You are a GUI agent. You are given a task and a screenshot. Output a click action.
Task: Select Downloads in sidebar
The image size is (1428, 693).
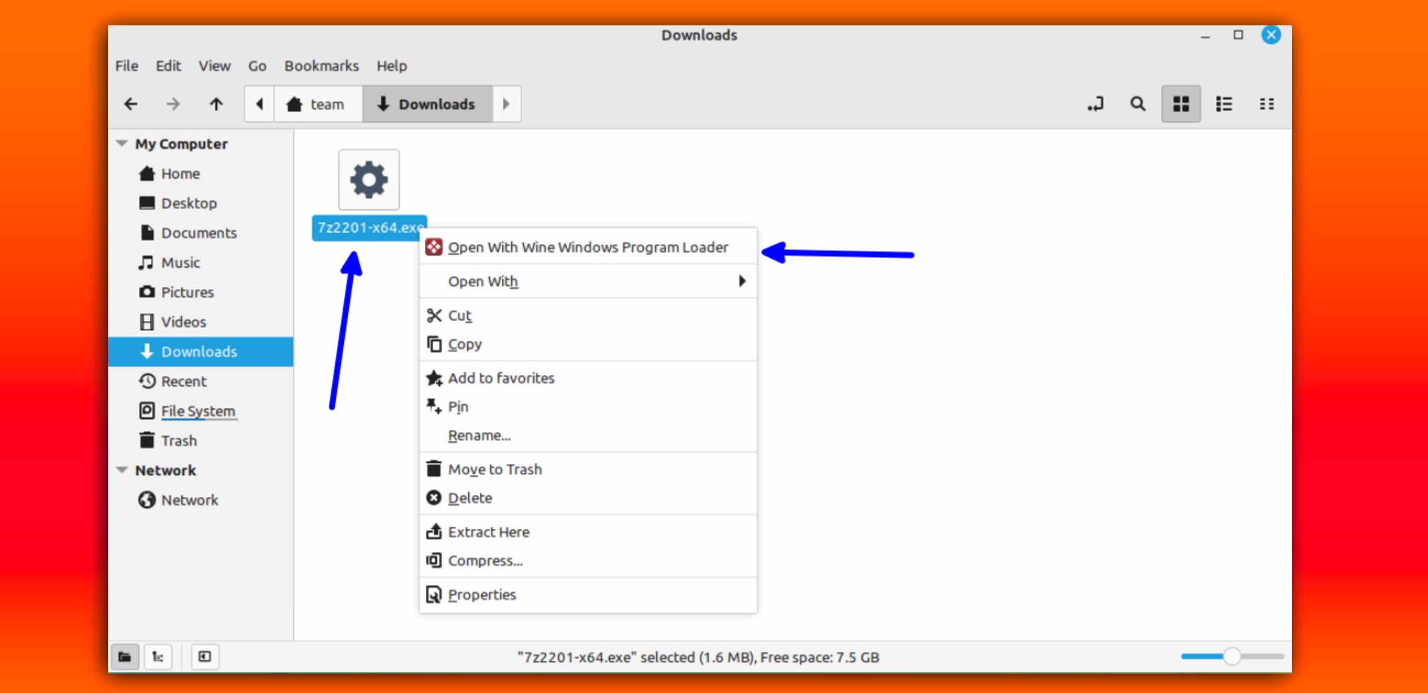click(199, 350)
